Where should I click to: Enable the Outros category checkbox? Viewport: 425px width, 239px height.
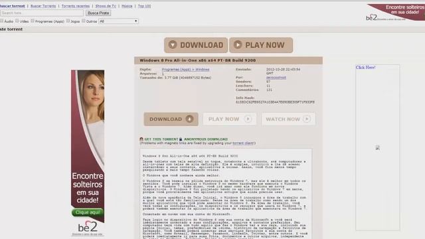coord(84,21)
